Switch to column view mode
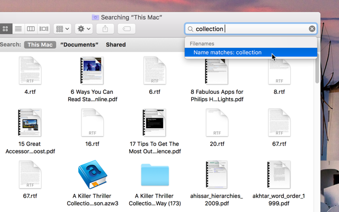339x212 pixels. pyautogui.click(x=31, y=29)
